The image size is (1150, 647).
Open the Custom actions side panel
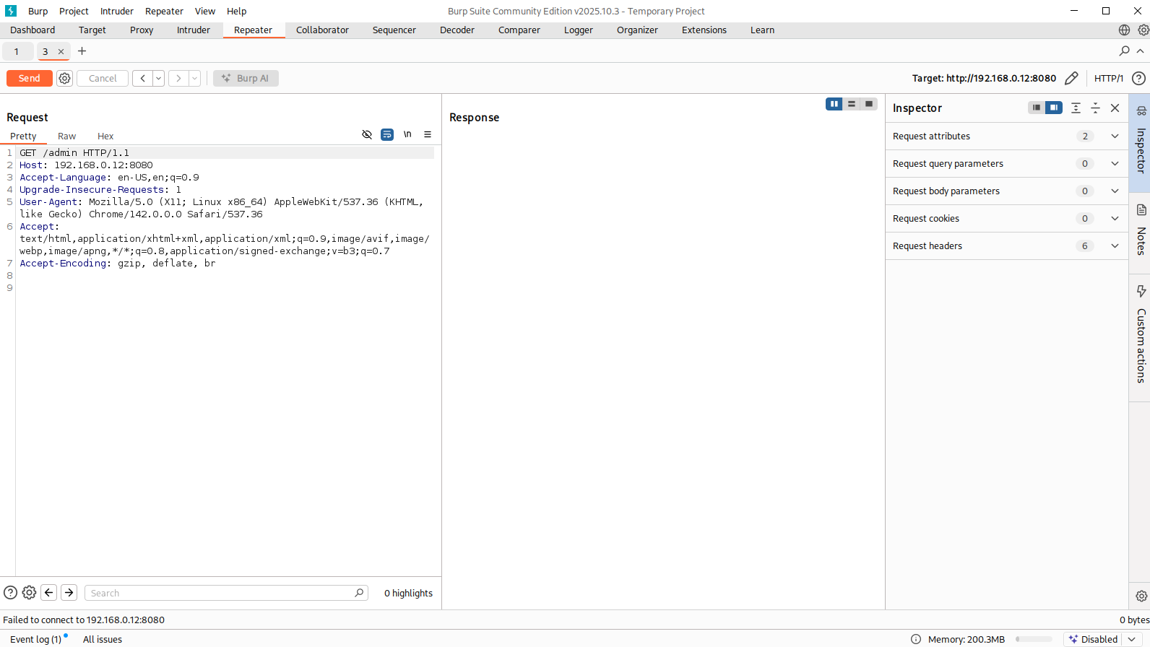tap(1141, 336)
